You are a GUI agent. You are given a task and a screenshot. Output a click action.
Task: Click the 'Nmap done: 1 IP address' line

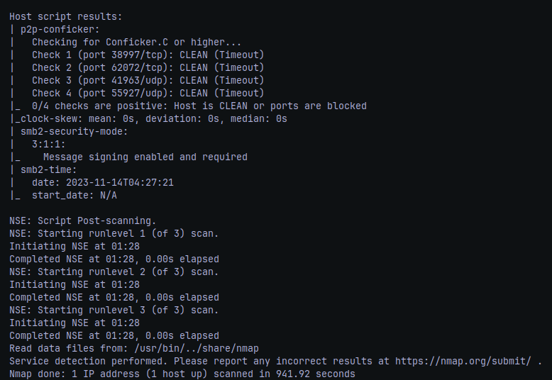click(182, 374)
